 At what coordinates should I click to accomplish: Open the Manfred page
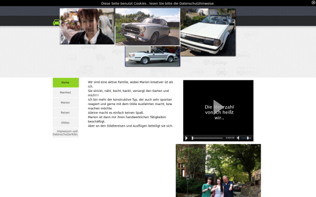66,92
